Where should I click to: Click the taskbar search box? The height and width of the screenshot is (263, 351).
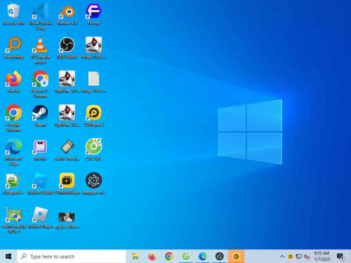click(71, 256)
